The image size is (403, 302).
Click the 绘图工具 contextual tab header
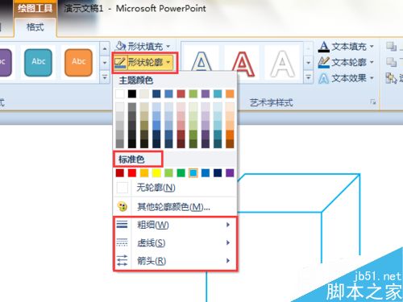coord(35,8)
